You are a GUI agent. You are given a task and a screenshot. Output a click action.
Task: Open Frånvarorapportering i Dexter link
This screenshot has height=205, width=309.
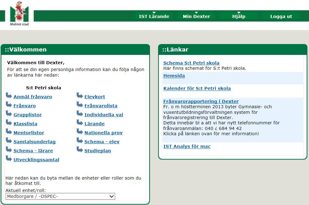pyautogui.click(x=201, y=101)
